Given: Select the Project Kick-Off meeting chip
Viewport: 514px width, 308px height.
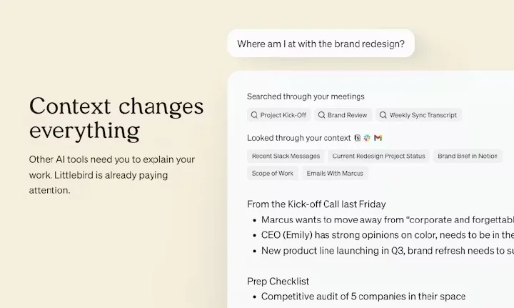Looking at the screenshot, I should 279,115.
